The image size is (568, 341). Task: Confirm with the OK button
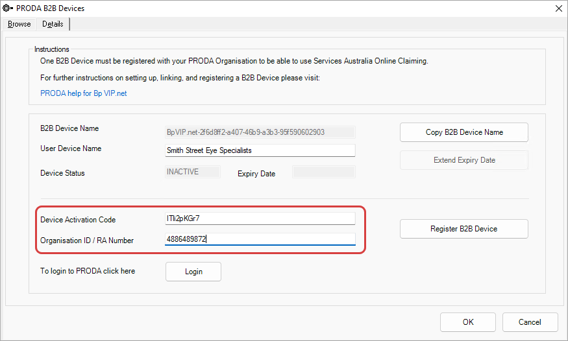tap(468, 322)
